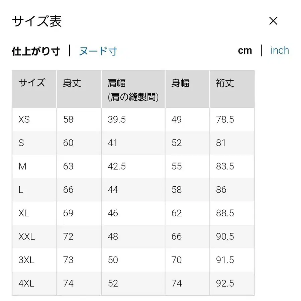
Task: Close the サイズ表 size chart dialog
Action: tap(274, 21)
